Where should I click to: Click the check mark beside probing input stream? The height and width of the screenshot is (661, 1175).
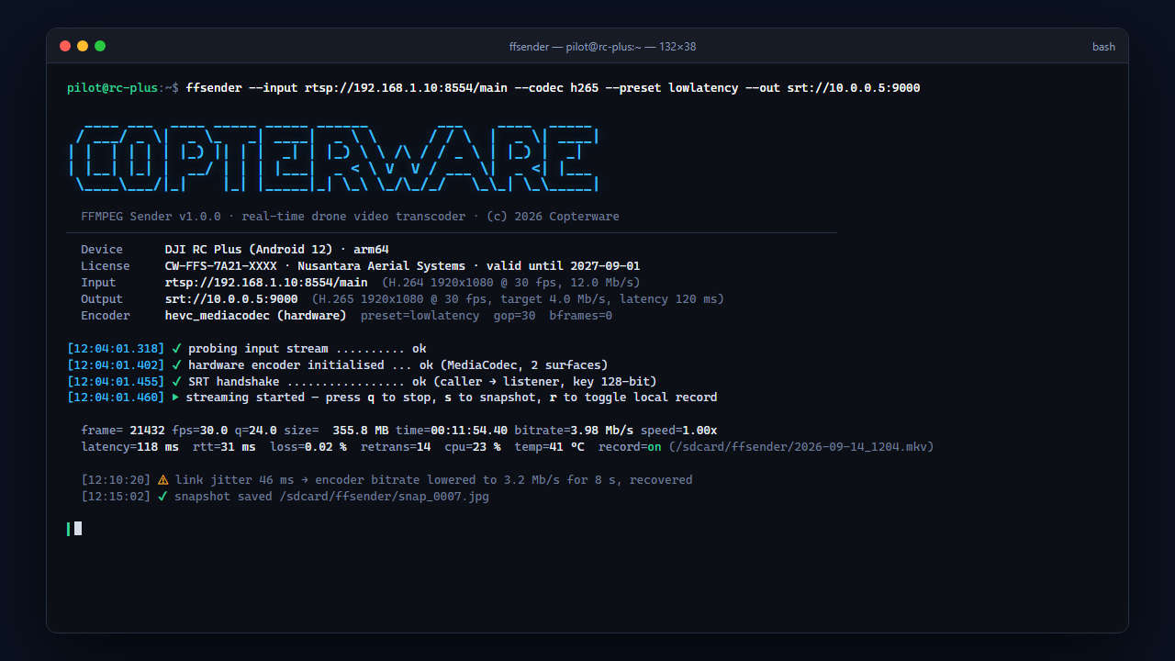[x=176, y=349]
